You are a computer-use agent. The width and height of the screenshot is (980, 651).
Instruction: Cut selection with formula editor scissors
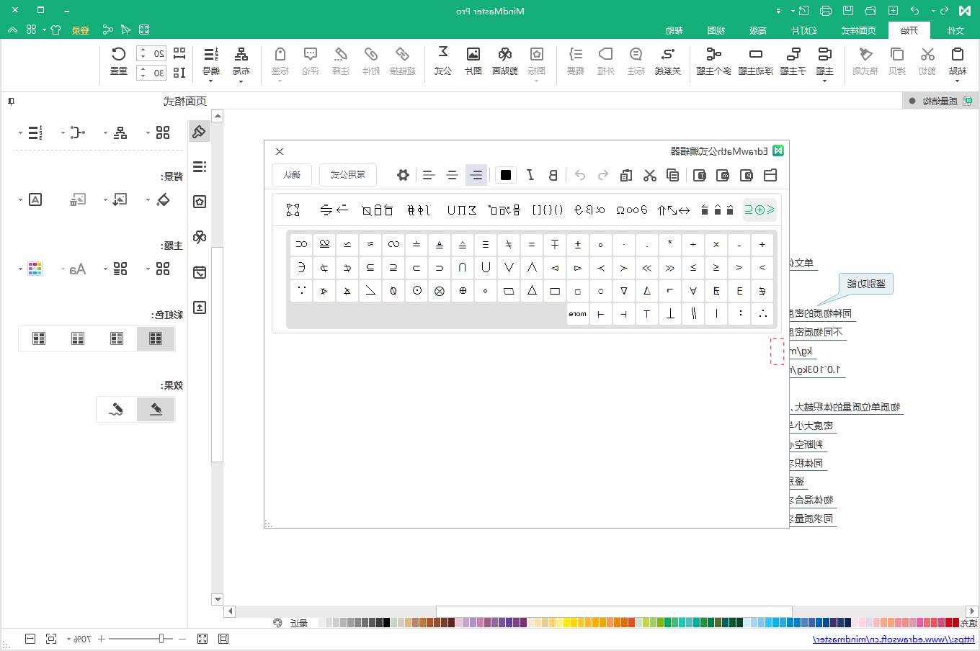pyautogui.click(x=650, y=175)
